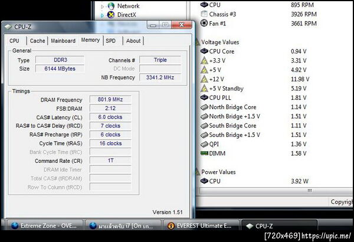Click the 11.98 V value for +12 V
Image resolution: width=354 pixels, height=242 pixels.
[300, 79]
